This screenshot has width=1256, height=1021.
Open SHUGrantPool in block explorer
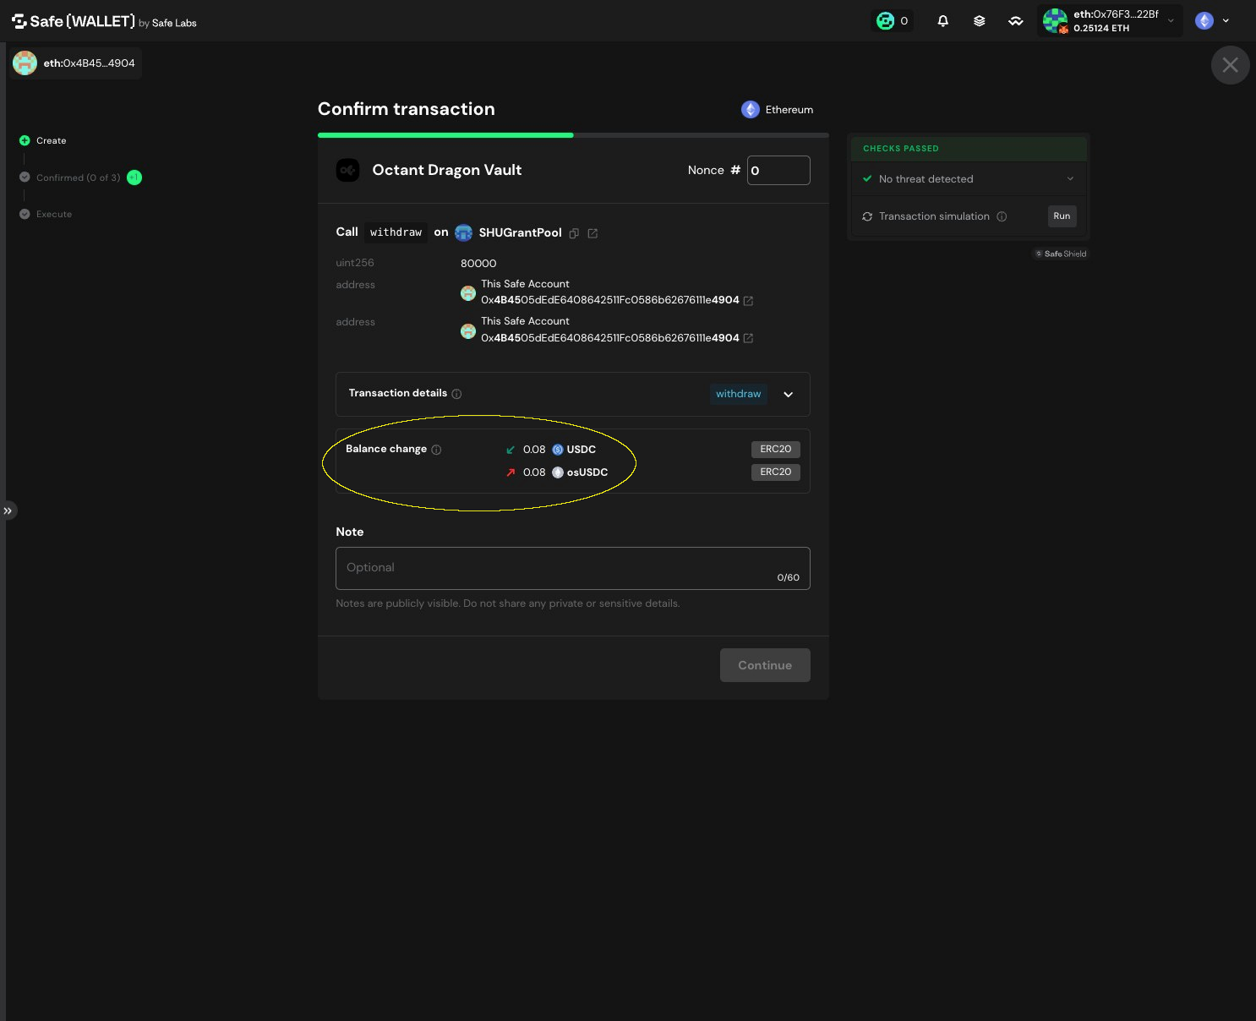(593, 233)
